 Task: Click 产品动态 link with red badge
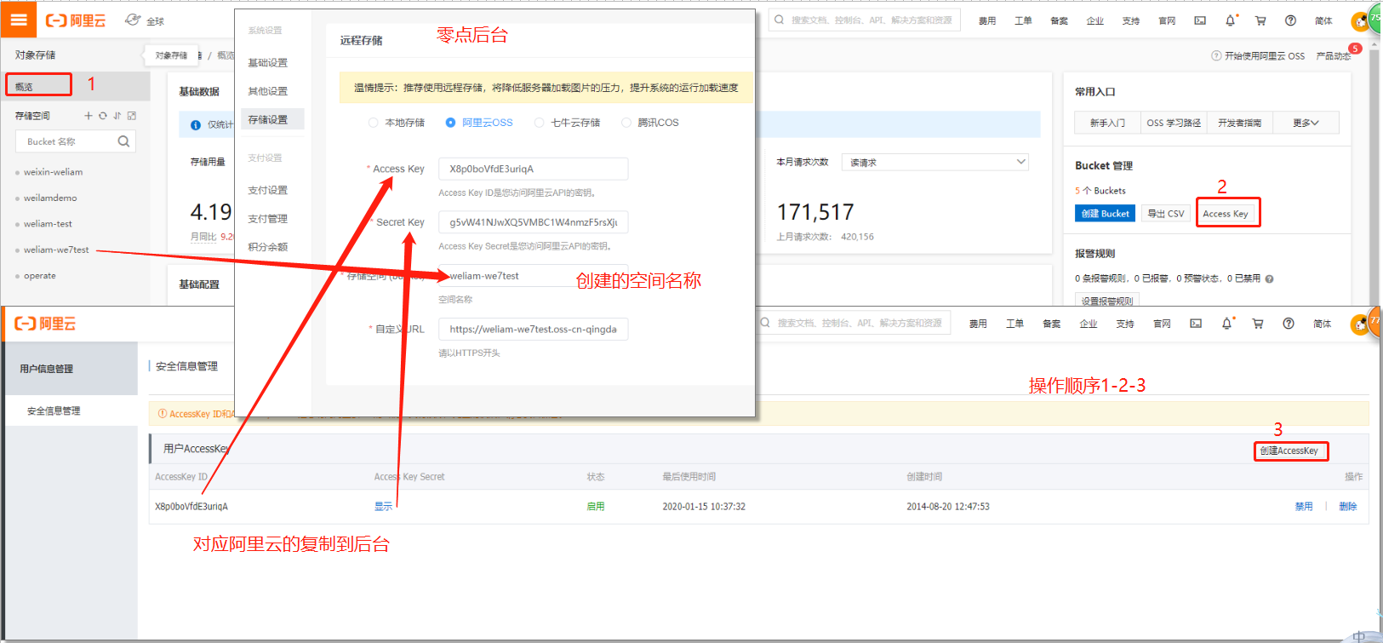(1333, 56)
